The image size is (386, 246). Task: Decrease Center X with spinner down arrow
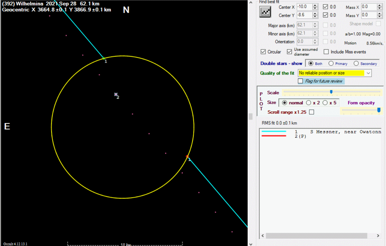coord(315,8)
